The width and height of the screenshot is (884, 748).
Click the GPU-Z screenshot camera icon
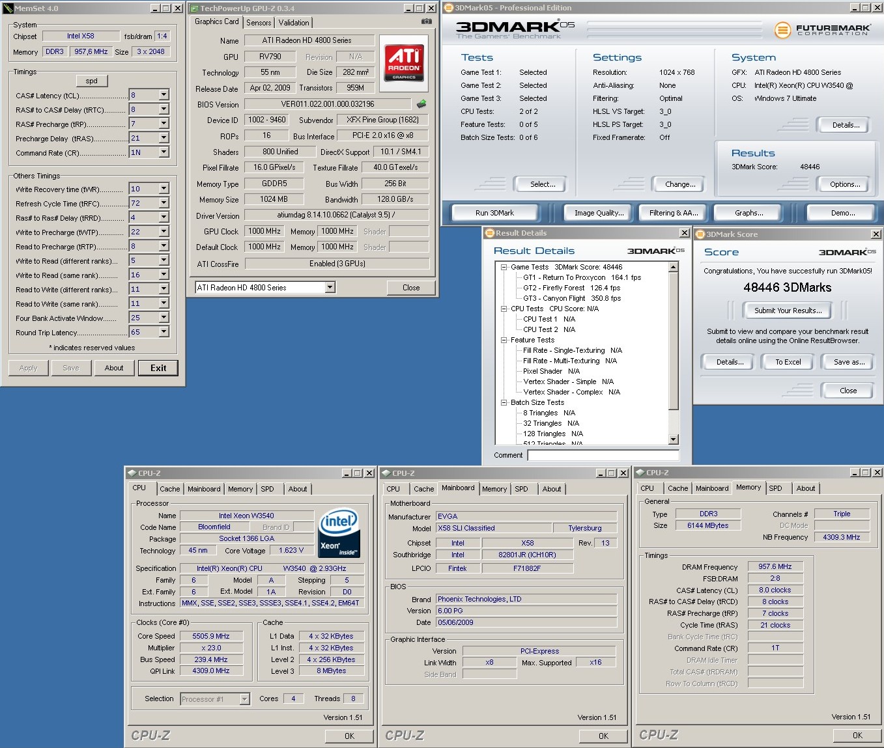click(426, 21)
